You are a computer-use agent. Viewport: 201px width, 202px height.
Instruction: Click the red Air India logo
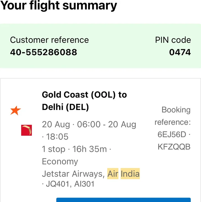point(27,130)
